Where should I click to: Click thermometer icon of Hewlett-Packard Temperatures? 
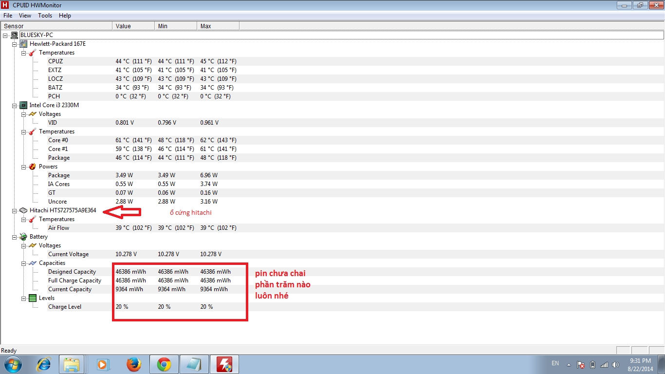(32, 53)
